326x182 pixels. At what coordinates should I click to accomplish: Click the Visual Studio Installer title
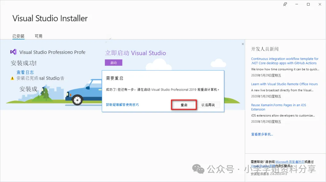pos(50,18)
